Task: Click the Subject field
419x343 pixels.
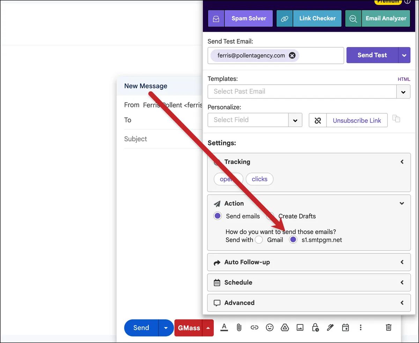Action: (x=163, y=139)
